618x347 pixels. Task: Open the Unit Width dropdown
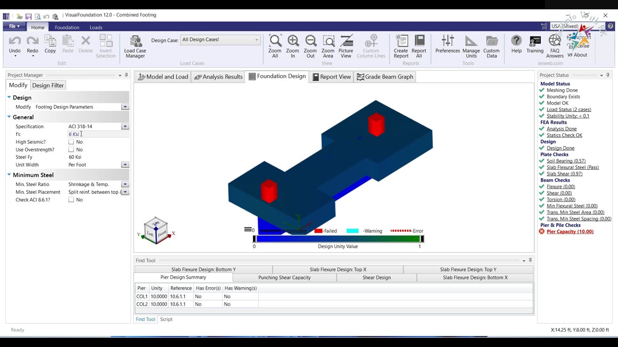[125, 165]
